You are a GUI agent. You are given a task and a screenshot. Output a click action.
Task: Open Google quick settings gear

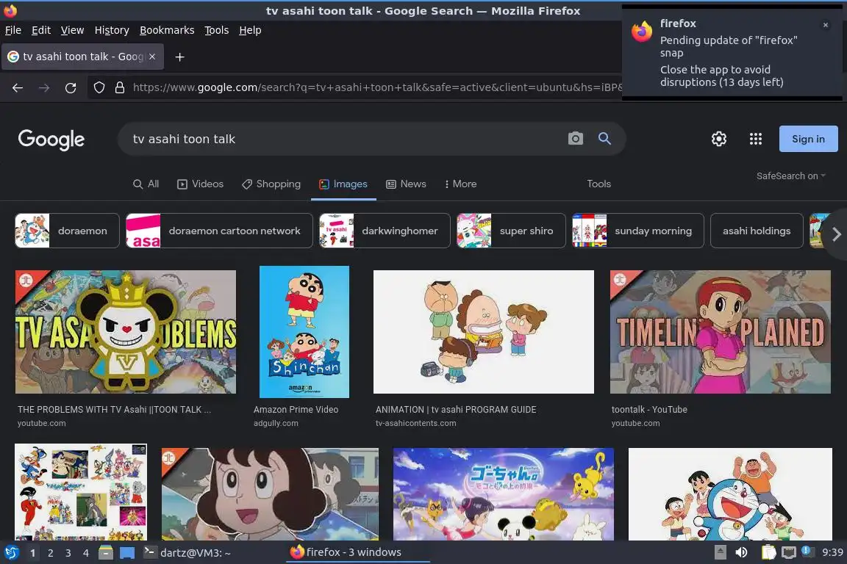tap(718, 139)
